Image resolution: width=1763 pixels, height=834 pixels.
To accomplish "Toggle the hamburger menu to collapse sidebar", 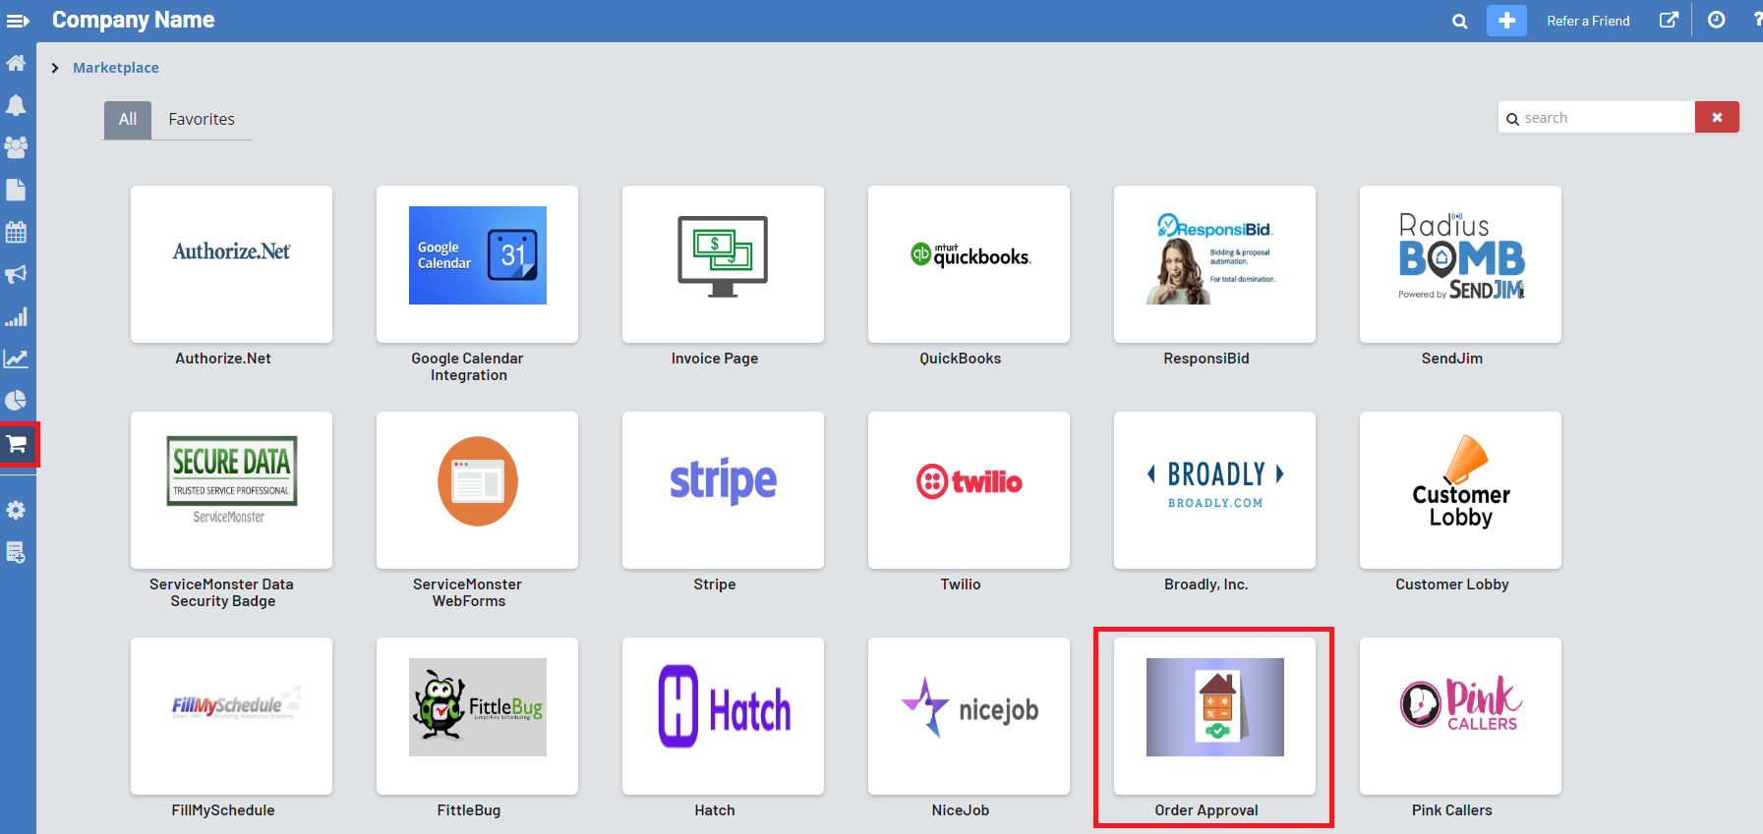I will [18, 21].
